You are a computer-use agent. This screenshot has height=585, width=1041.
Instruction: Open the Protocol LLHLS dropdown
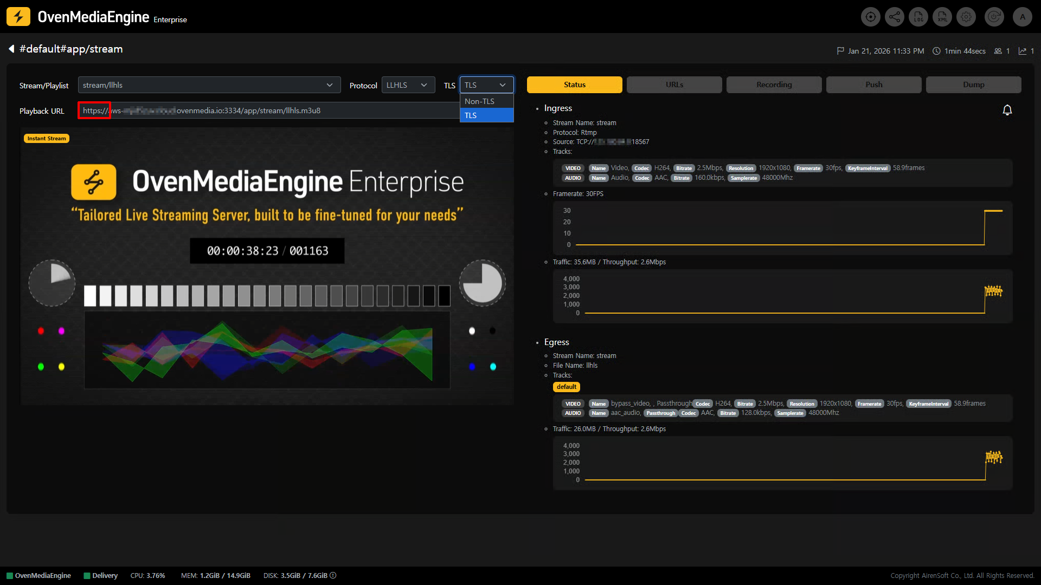408,85
